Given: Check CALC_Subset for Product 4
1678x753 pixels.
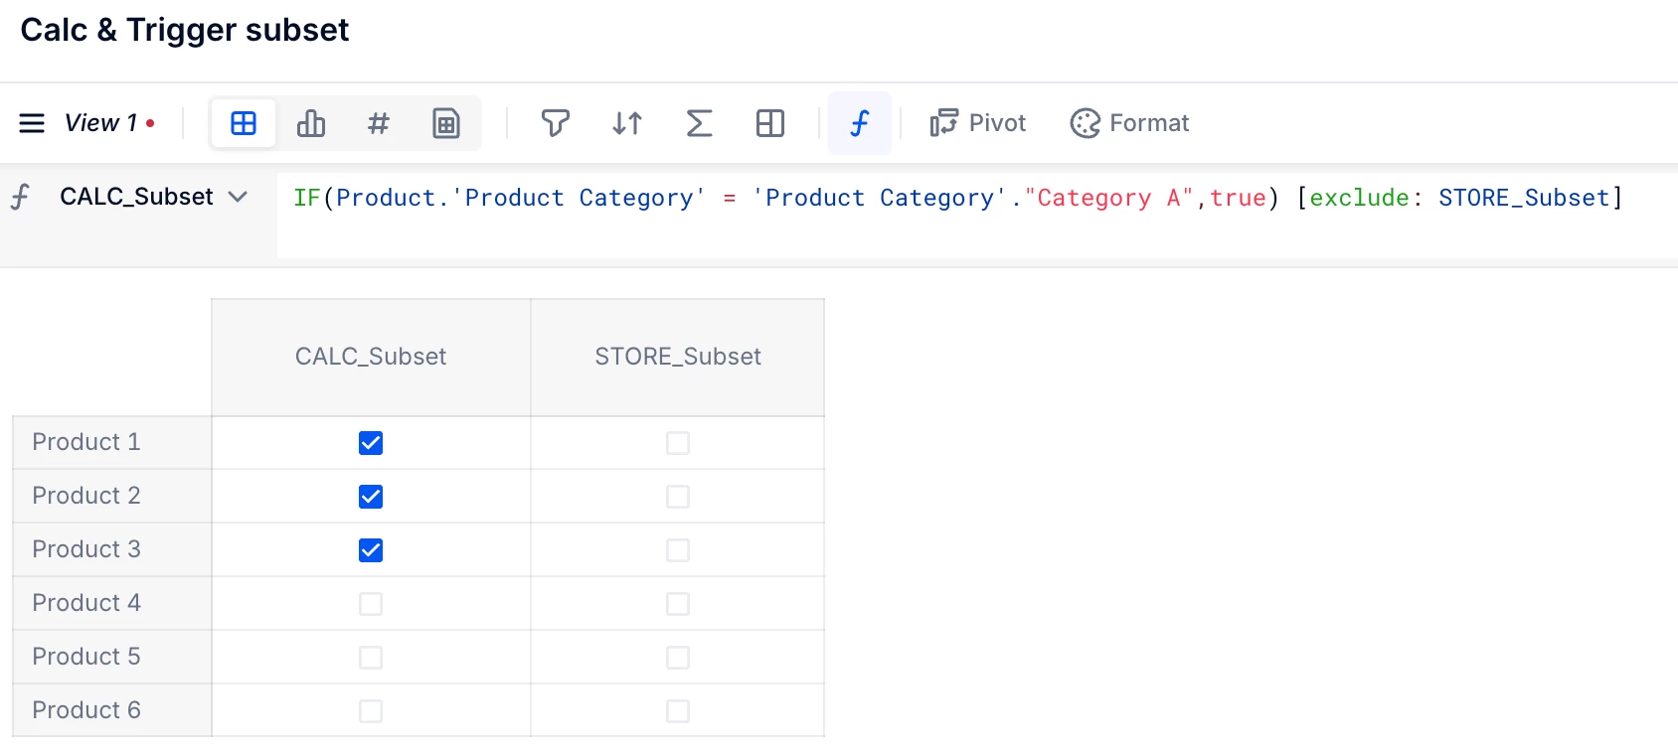Looking at the screenshot, I should (371, 604).
